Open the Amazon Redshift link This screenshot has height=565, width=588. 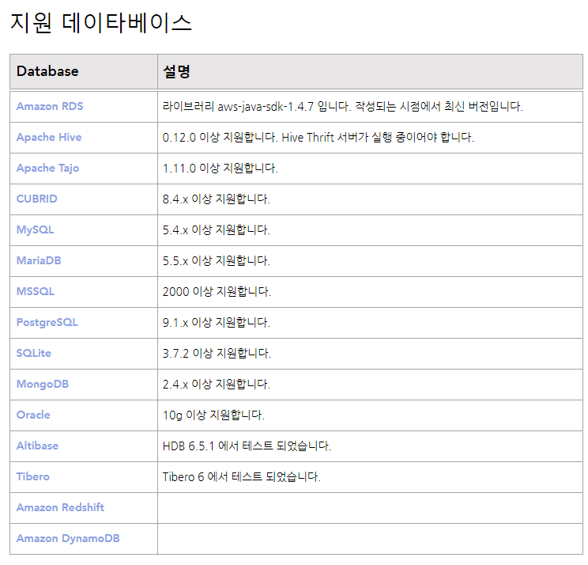[x=60, y=507]
